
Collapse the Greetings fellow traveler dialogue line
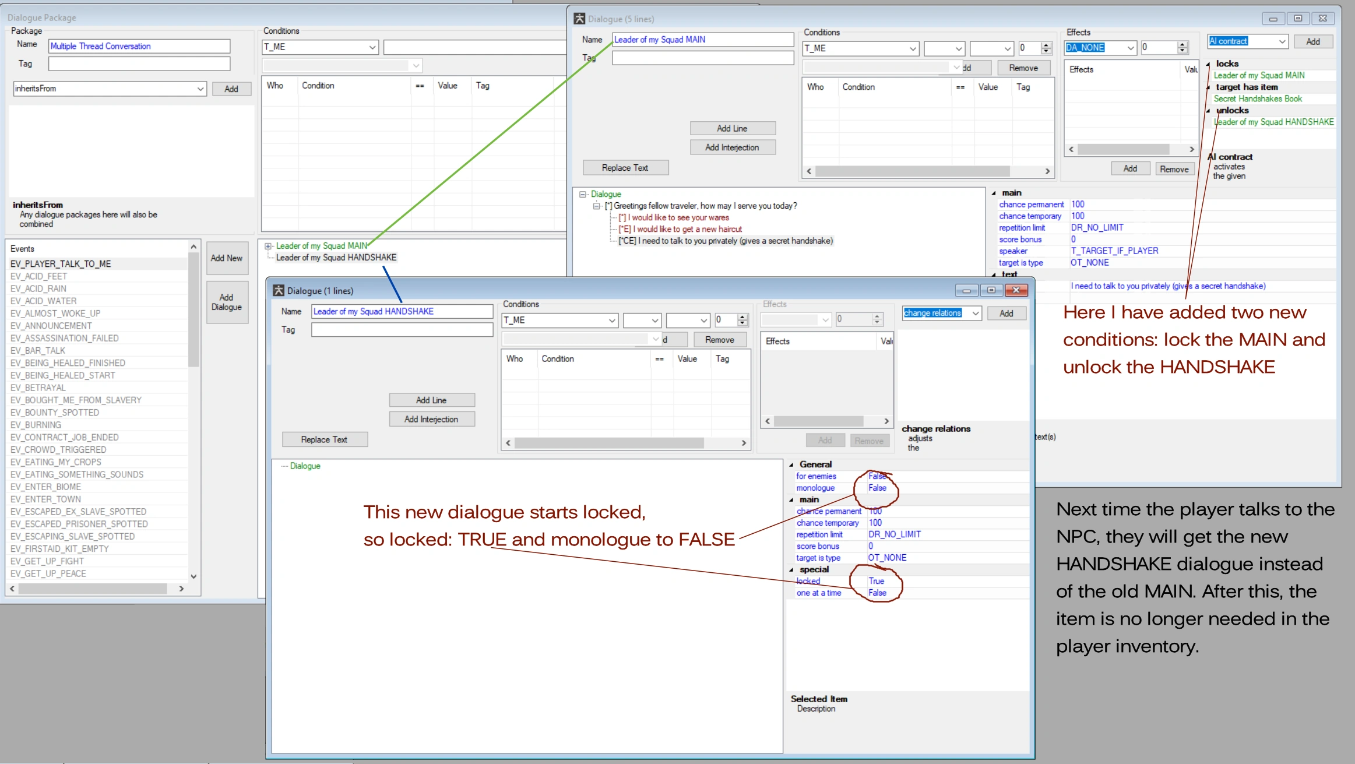click(x=596, y=206)
